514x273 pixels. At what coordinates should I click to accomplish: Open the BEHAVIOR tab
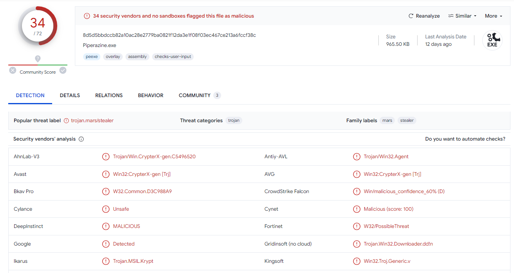[x=151, y=95]
